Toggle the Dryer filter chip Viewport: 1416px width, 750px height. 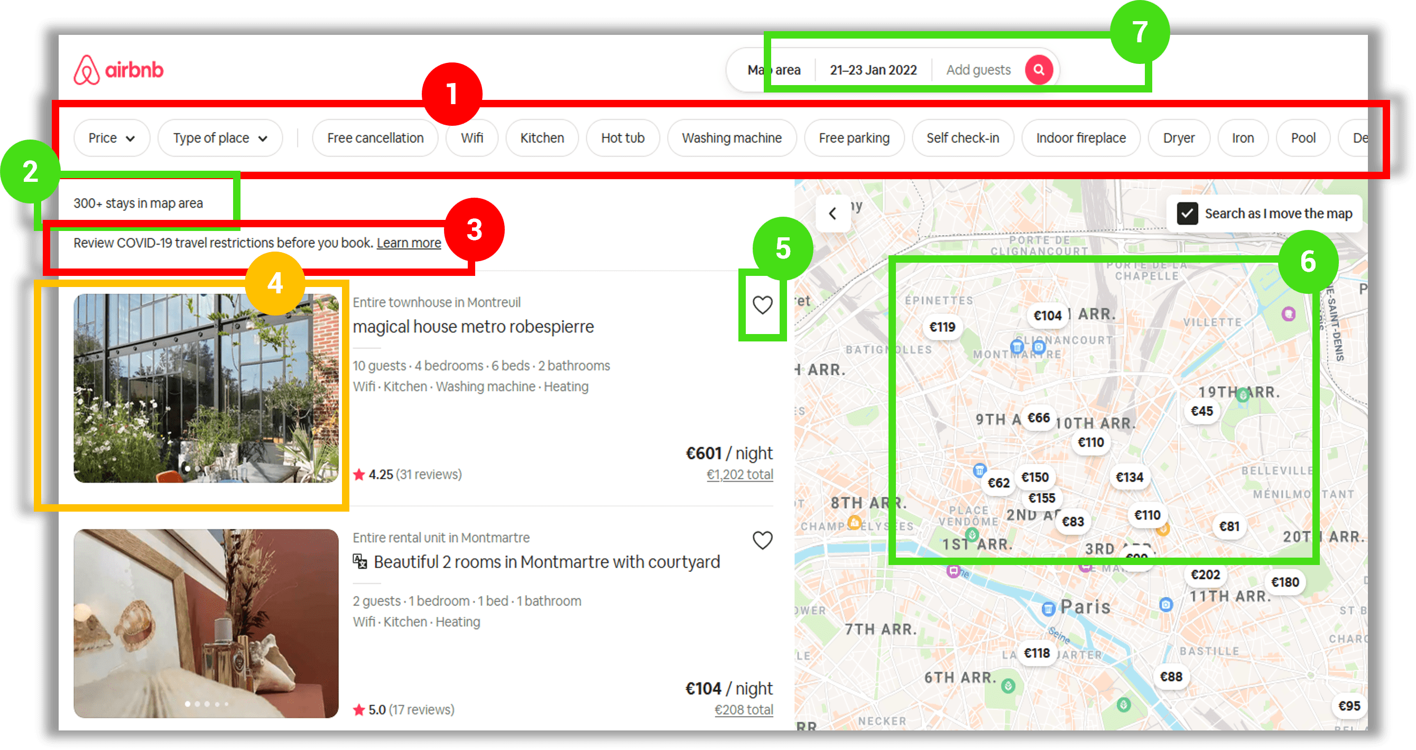tap(1179, 138)
